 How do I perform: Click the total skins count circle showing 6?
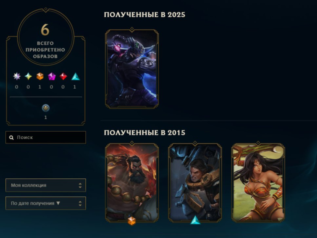pyautogui.click(x=45, y=37)
